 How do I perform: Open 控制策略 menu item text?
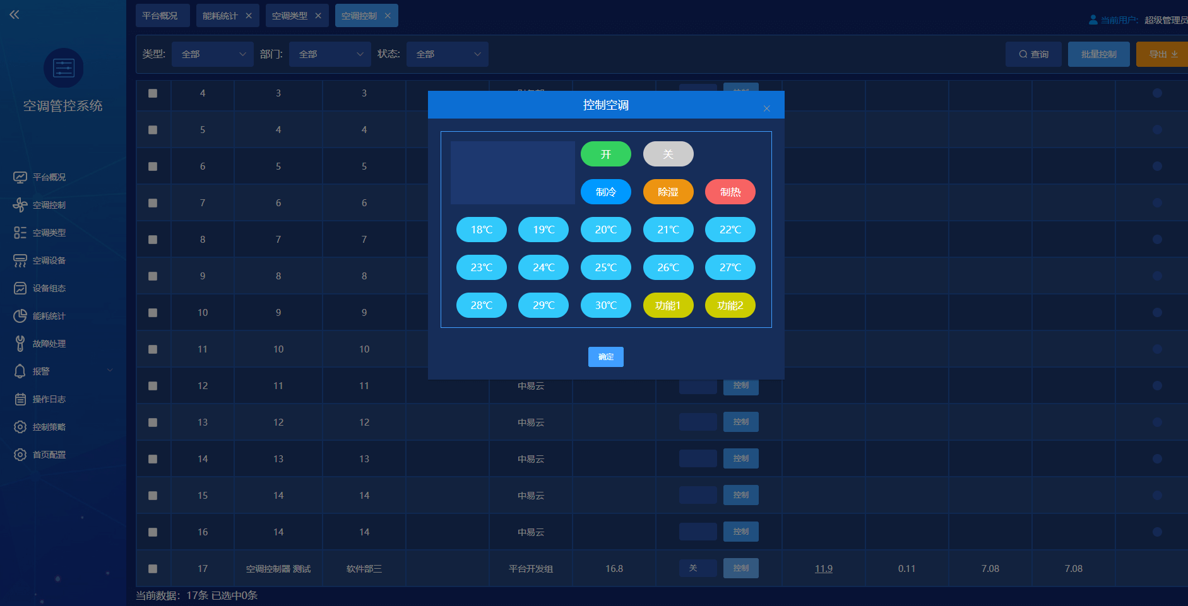[x=49, y=427]
